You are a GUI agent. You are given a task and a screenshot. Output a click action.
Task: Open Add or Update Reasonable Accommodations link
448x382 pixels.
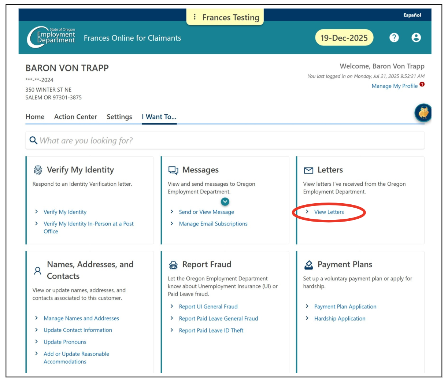76,357
